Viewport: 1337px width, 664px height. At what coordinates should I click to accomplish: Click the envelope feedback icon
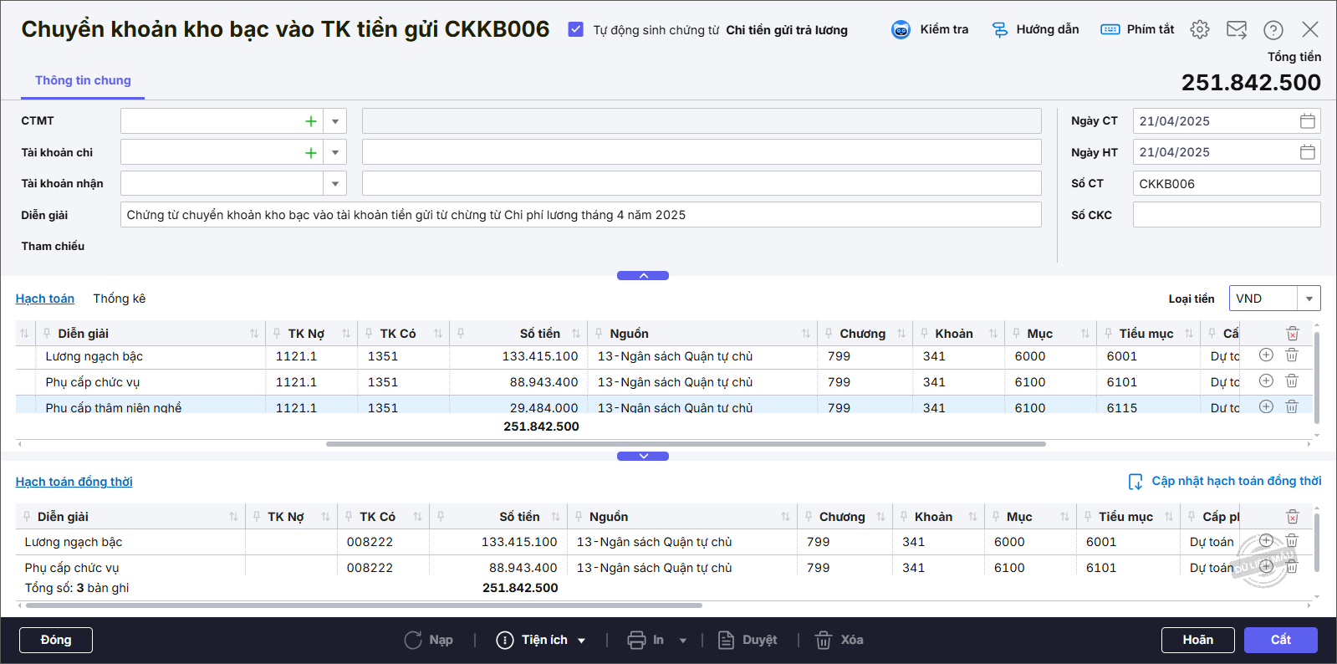(1236, 30)
